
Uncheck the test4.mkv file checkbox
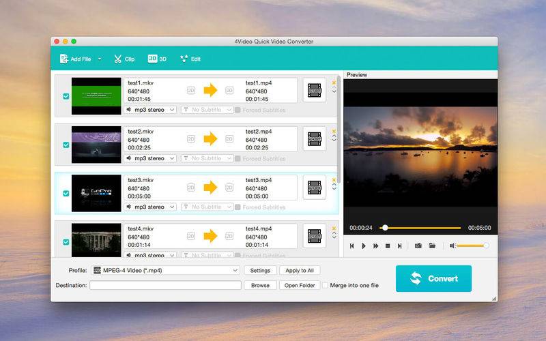(66, 242)
